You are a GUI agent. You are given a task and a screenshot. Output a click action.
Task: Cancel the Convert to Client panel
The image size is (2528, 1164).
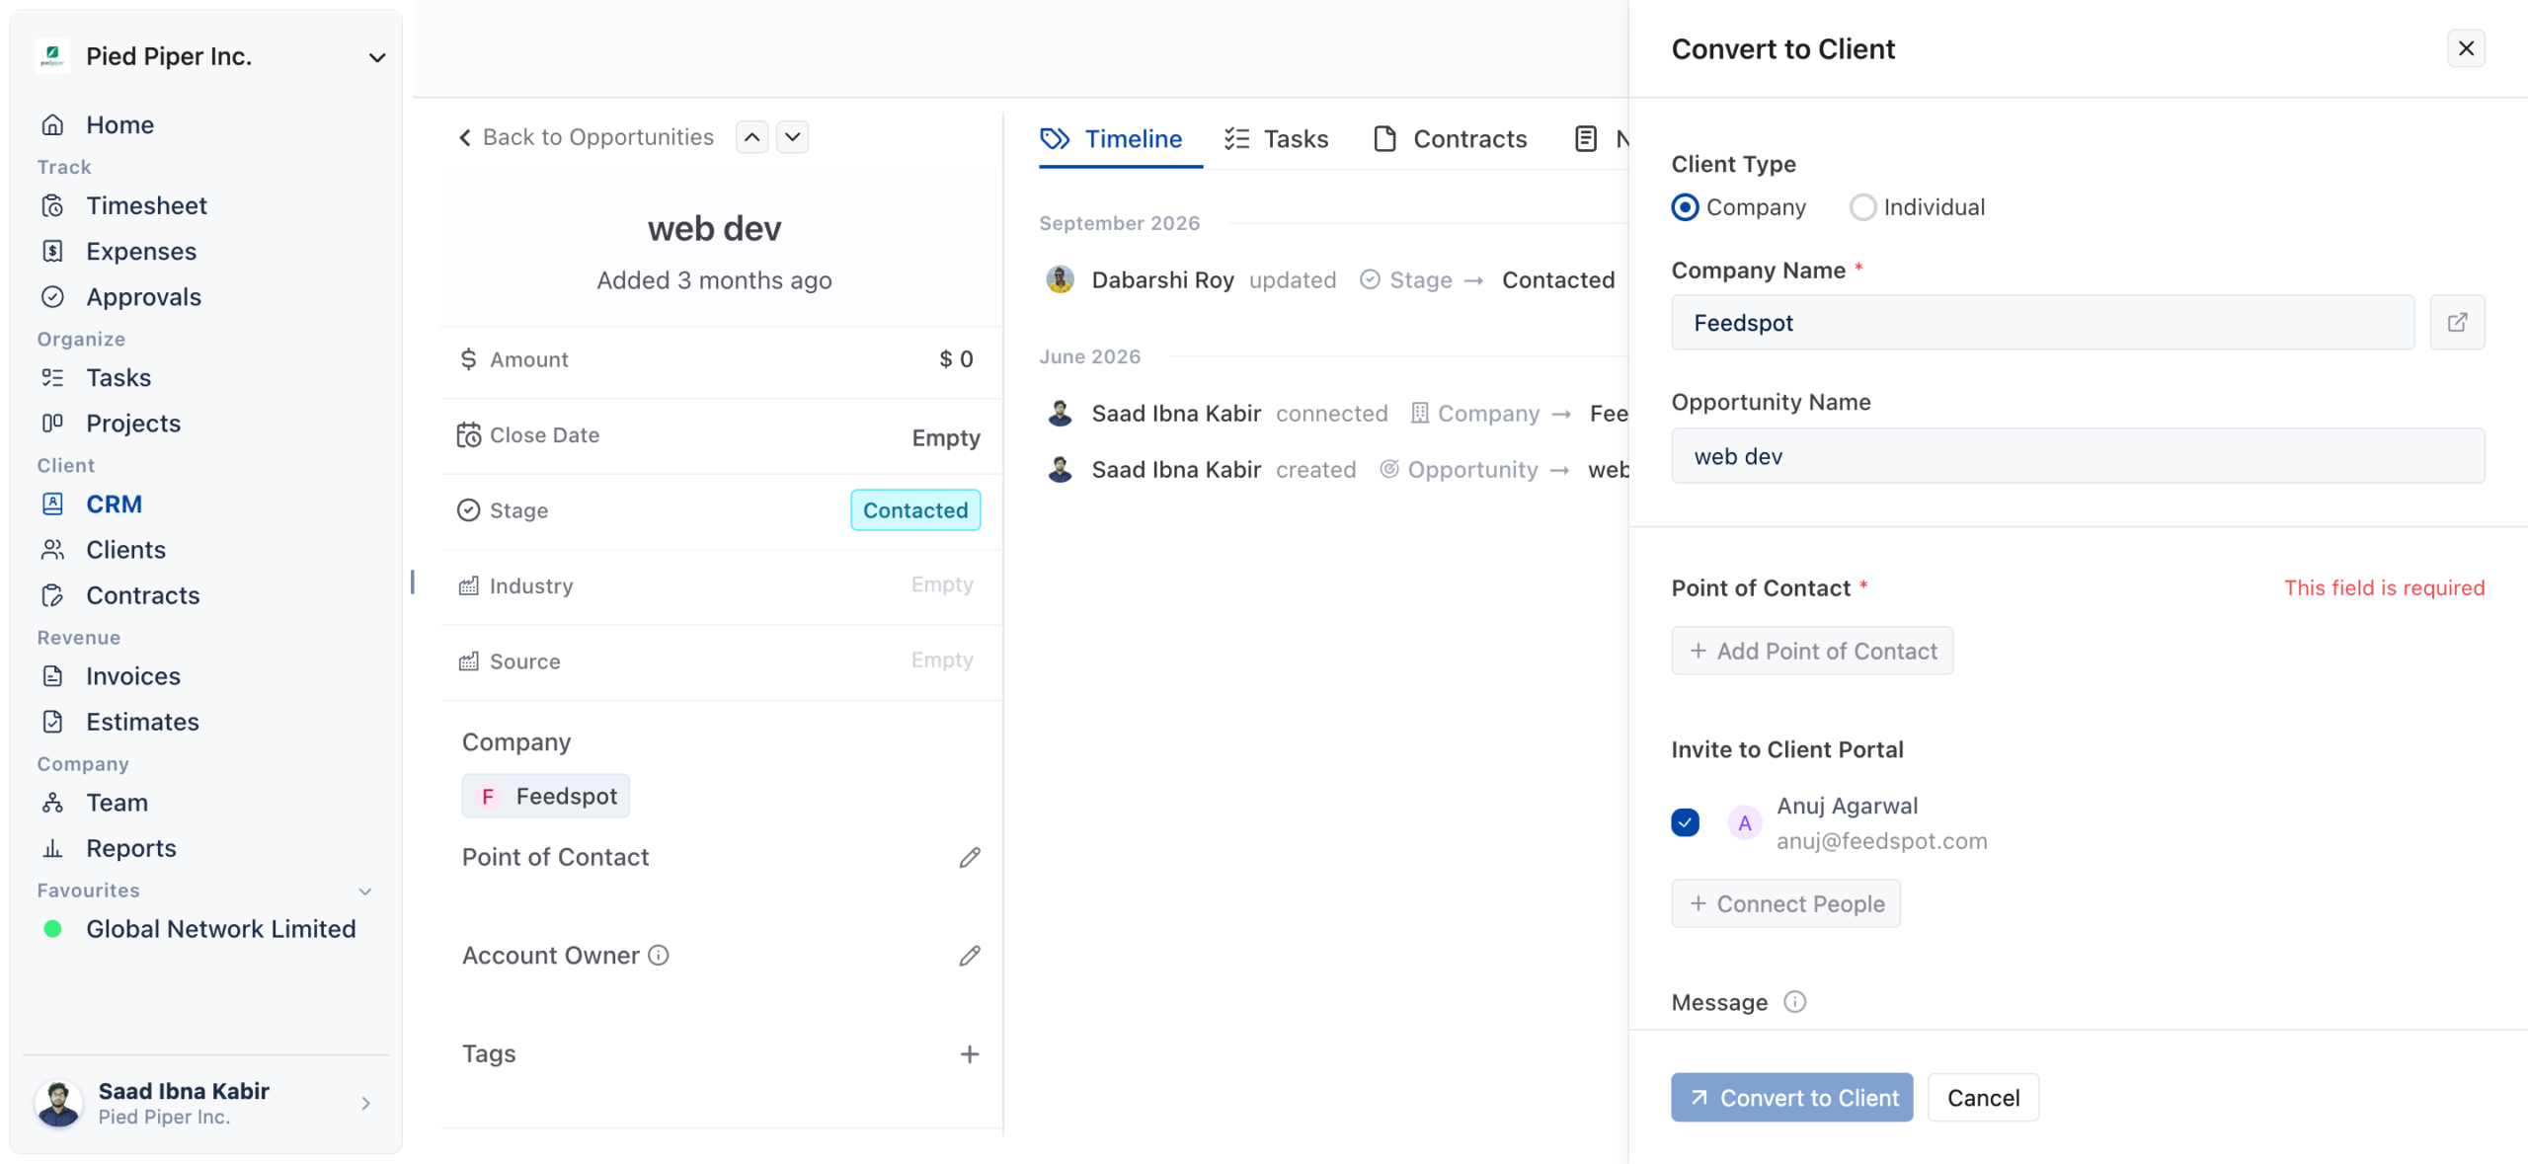click(1982, 1097)
